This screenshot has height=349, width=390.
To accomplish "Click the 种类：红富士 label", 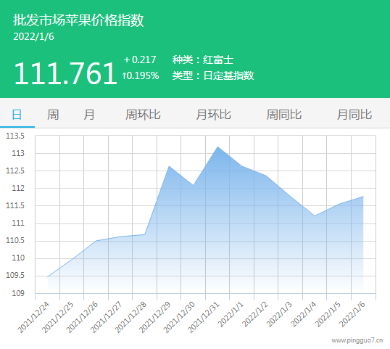I will tap(203, 59).
